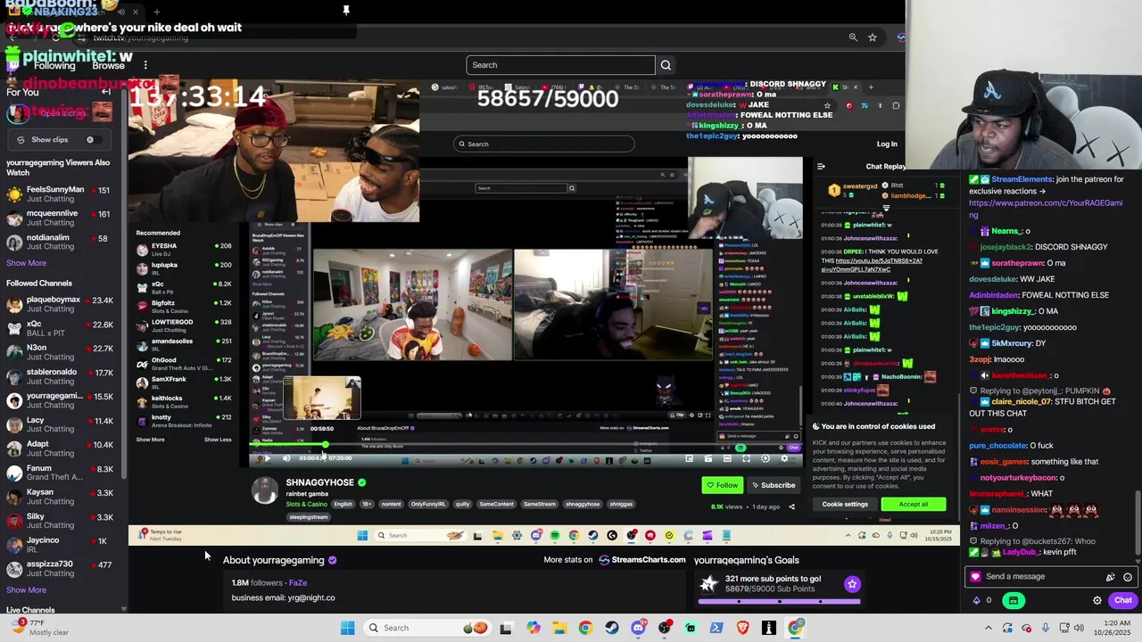Open Adapt followed channel
Screen dimensions: 1142x642
61,449
